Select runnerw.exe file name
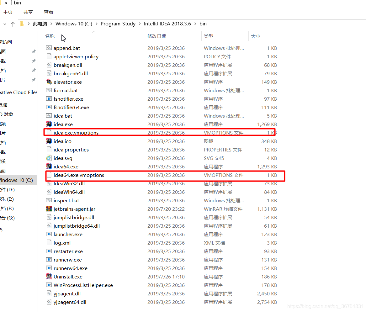The image size is (366, 312). pyautogui.click(x=68, y=260)
